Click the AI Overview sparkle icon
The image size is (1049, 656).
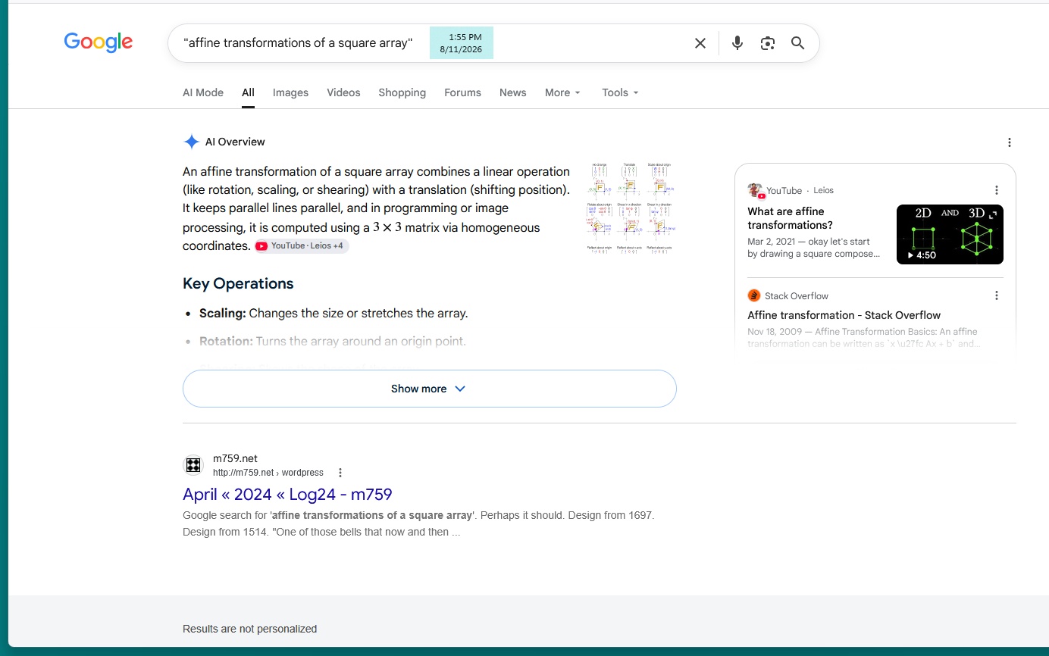(192, 142)
